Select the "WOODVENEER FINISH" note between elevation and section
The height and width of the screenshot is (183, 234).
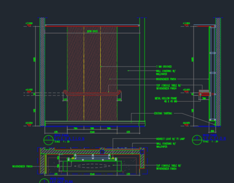click(166, 79)
